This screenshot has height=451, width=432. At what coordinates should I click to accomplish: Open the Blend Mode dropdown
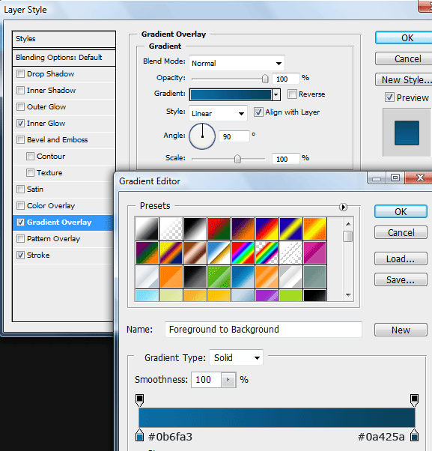[x=237, y=63]
